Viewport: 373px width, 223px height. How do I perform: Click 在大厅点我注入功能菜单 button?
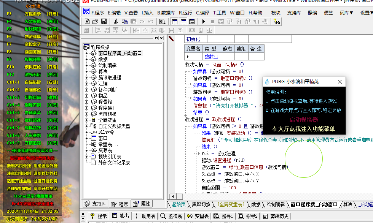(303, 129)
